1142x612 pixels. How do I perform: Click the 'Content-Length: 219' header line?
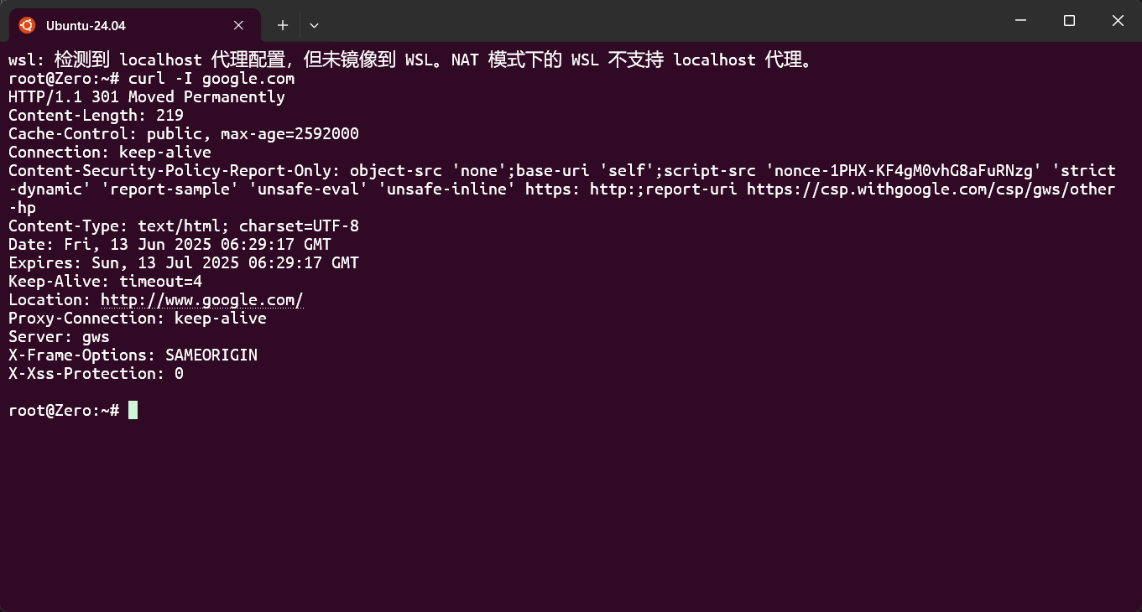96,116
